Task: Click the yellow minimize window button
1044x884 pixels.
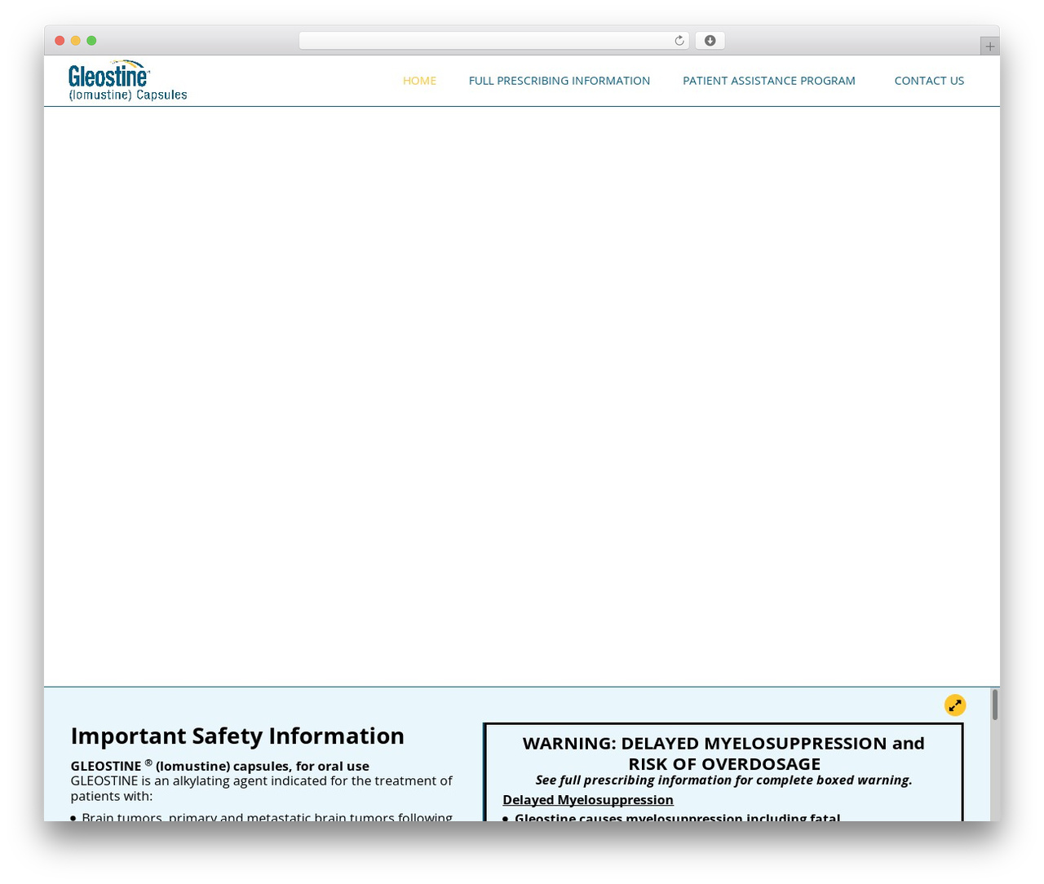Action: pos(76,41)
